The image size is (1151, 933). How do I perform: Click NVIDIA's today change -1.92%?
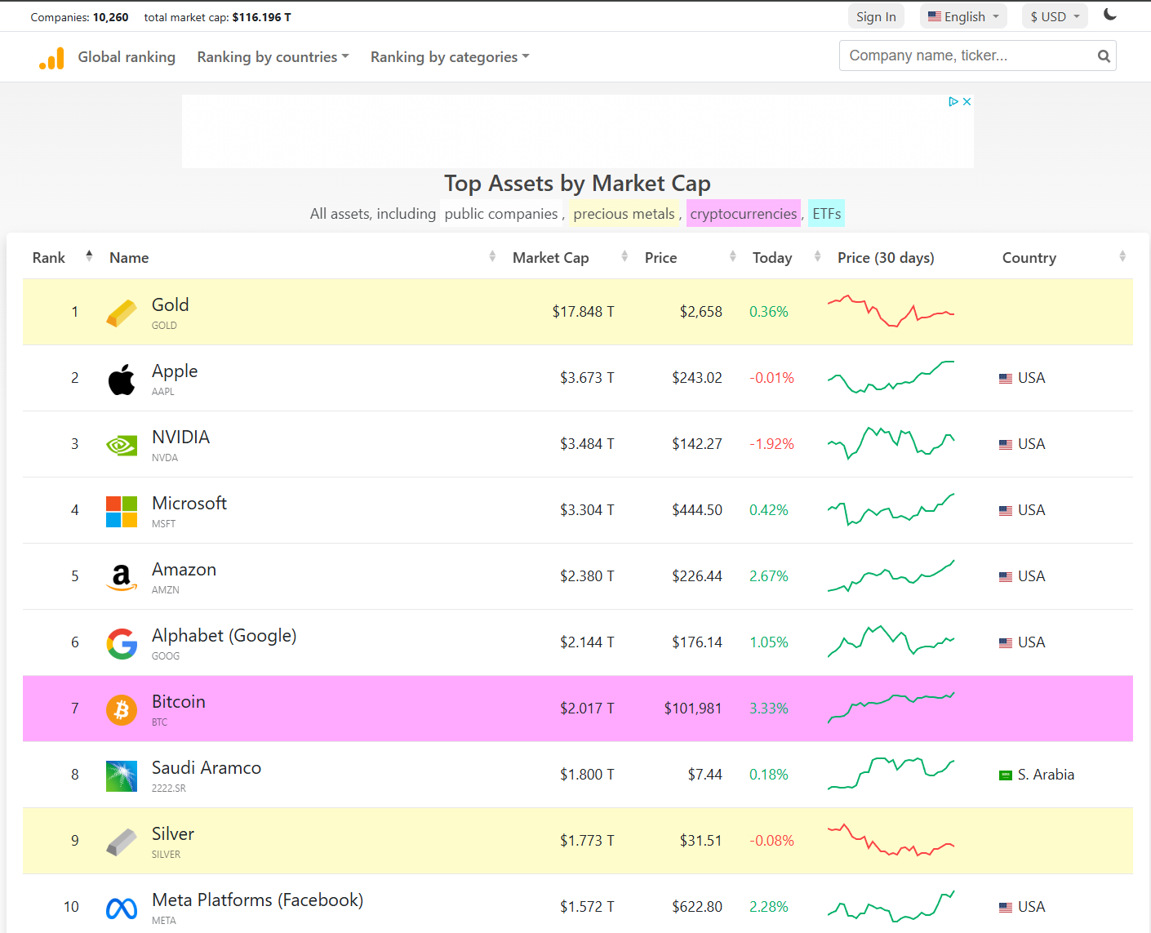(771, 444)
